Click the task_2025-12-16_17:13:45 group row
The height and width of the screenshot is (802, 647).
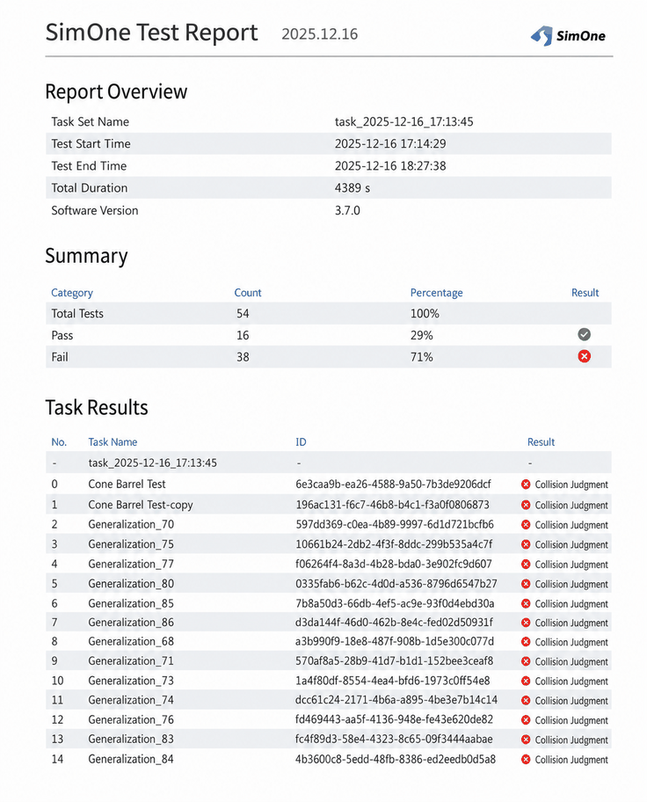point(329,463)
